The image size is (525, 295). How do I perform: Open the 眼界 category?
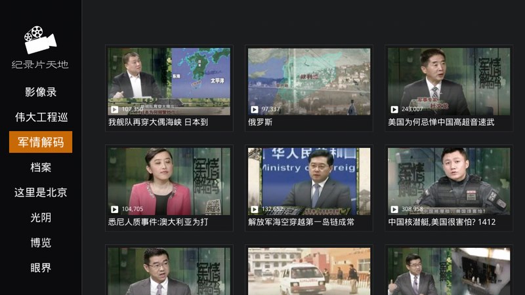tap(41, 267)
